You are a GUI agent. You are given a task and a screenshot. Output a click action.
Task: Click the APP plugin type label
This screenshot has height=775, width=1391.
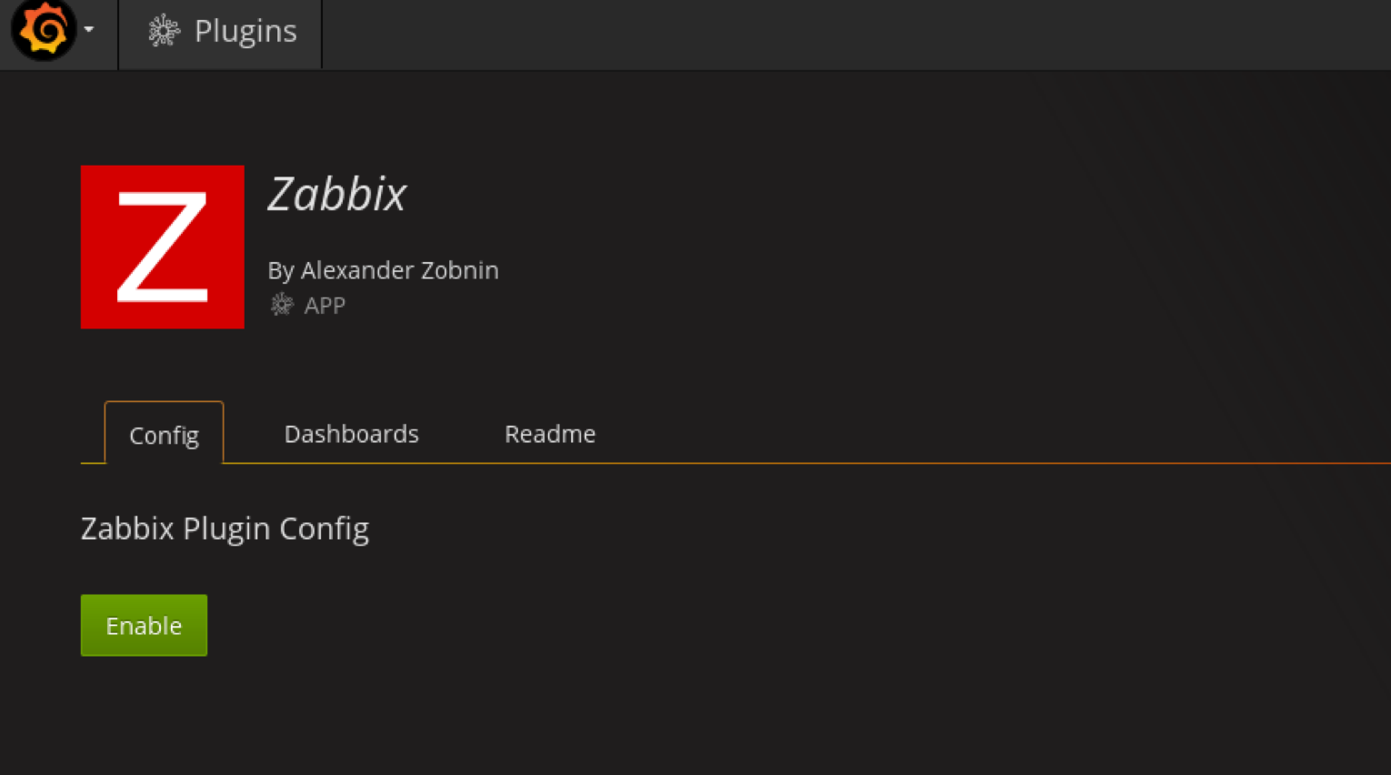pyautogui.click(x=325, y=306)
